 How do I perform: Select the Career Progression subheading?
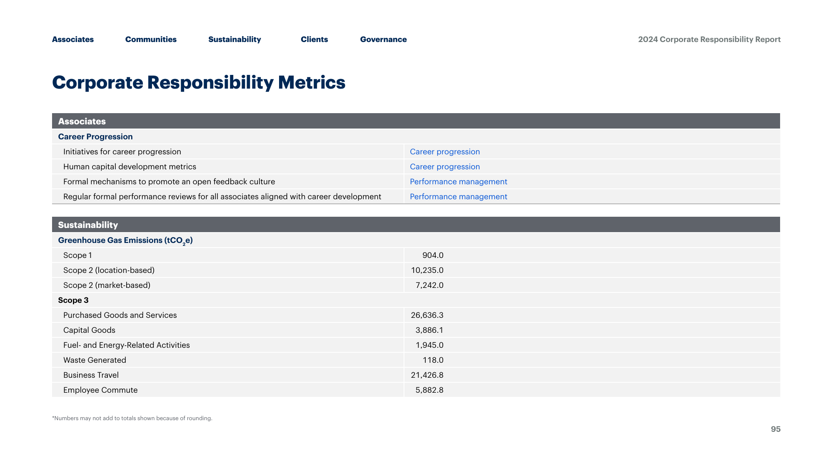click(95, 137)
